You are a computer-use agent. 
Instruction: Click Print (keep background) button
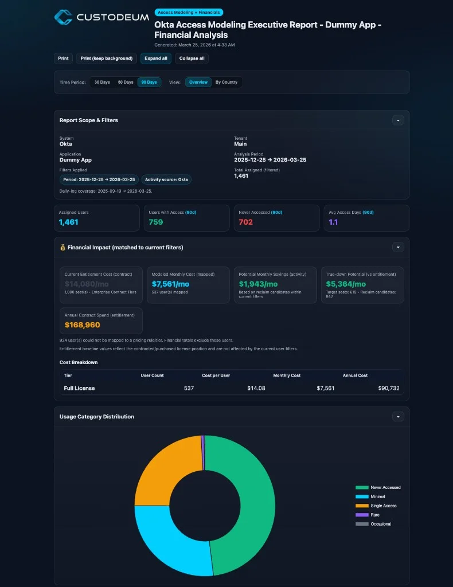106,58
